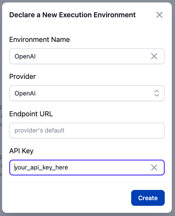The image size is (175, 216).
Task: Click the Provider label text
Action: tap(23, 76)
